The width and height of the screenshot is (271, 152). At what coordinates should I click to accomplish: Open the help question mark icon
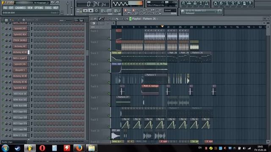click(x=250, y=3)
